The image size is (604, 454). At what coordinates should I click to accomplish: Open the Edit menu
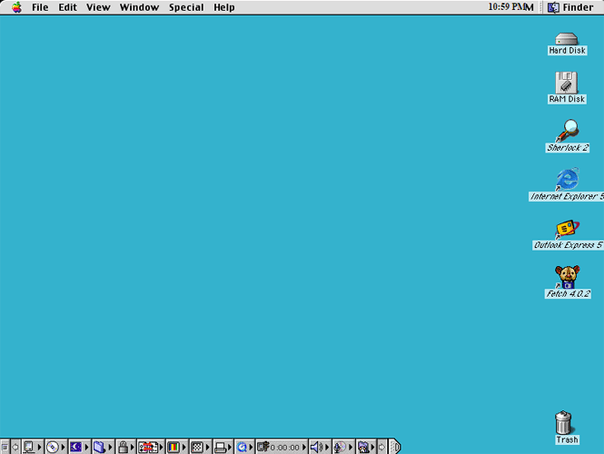coord(68,7)
